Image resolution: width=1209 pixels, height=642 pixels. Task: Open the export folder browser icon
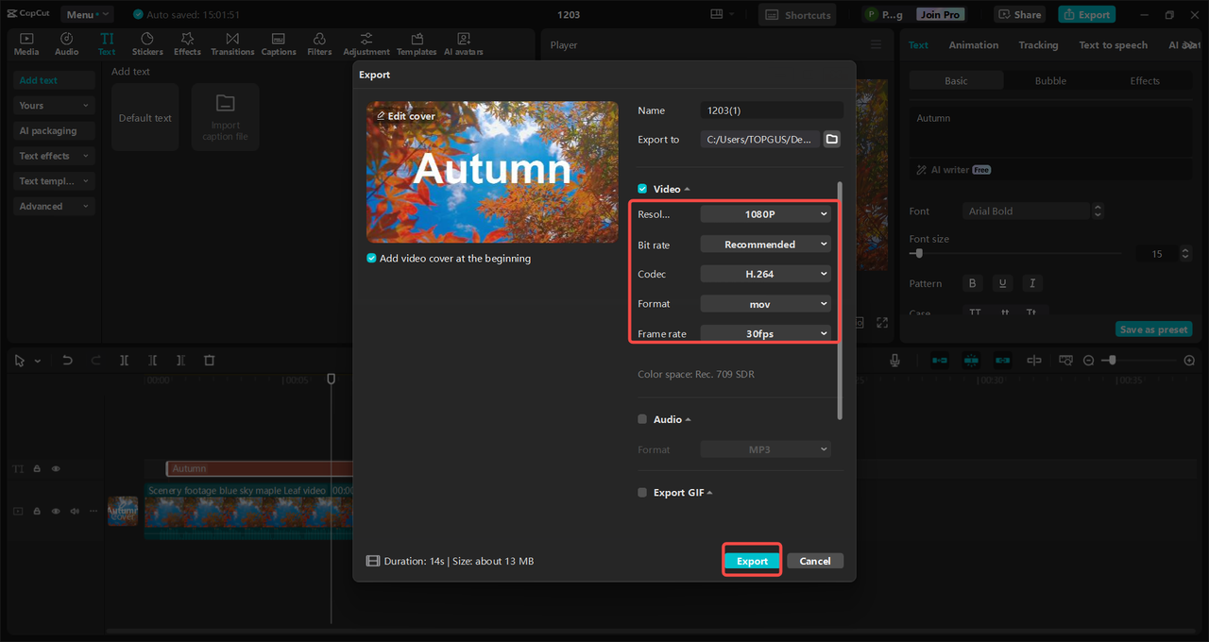(x=831, y=139)
